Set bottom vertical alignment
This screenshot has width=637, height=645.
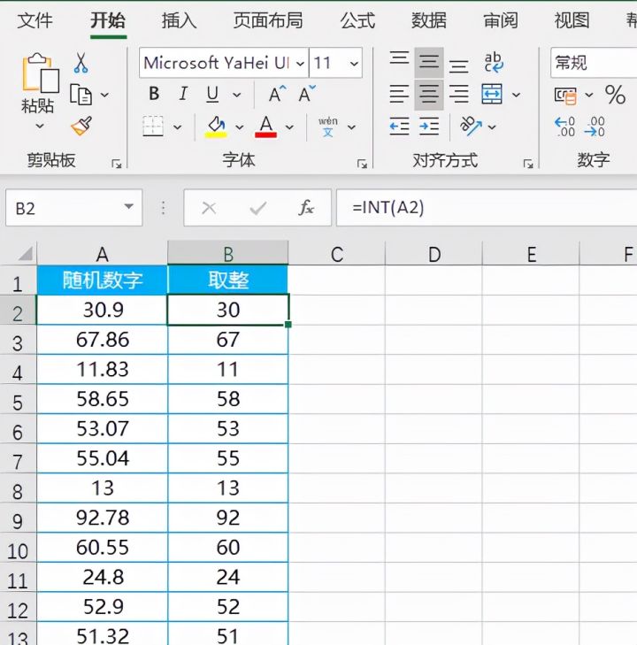coord(458,65)
